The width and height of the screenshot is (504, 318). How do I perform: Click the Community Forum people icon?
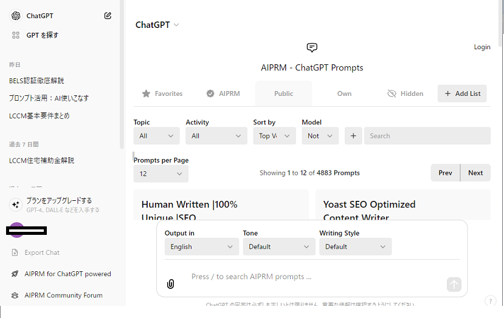(x=15, y=295)
